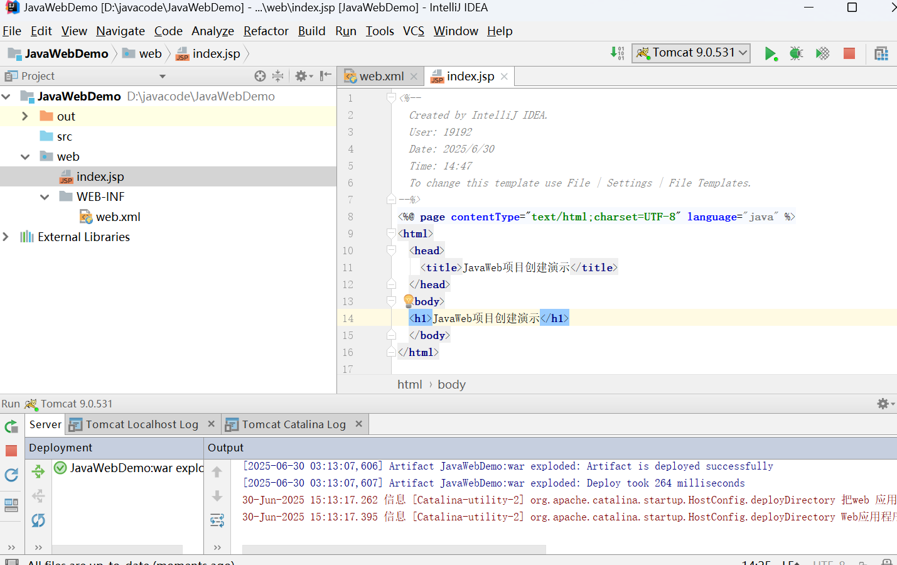Viewport: 897px width, 565px height.
Task: Open the File menu
Action: tap(12, 31)
